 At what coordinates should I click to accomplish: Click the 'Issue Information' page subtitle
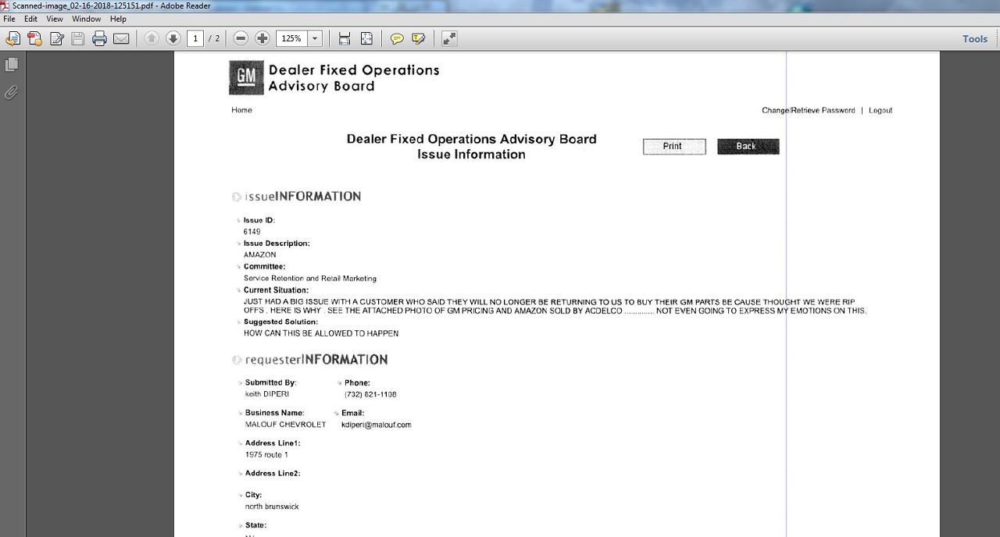tap(471, 155)
